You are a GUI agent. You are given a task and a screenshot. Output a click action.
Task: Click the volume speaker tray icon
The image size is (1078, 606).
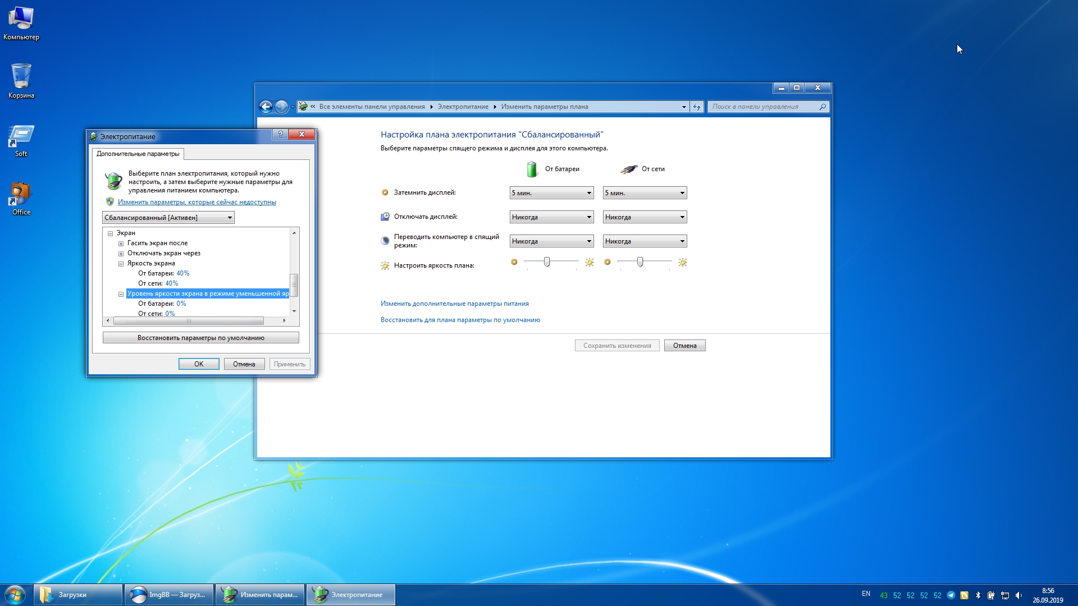point(1018,595)
